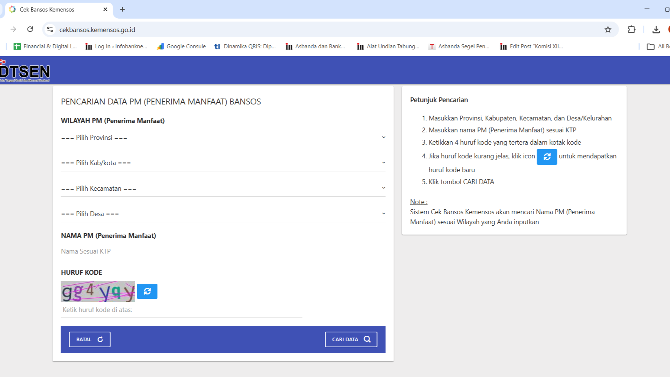The width and height of the screenshot is (670, 377).
Task: Open a new browser tab
Action: 122,9
